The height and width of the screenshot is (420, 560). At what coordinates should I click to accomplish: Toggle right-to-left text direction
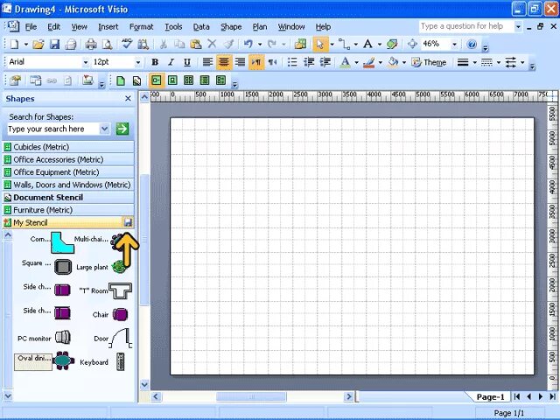tap(272, 62)
